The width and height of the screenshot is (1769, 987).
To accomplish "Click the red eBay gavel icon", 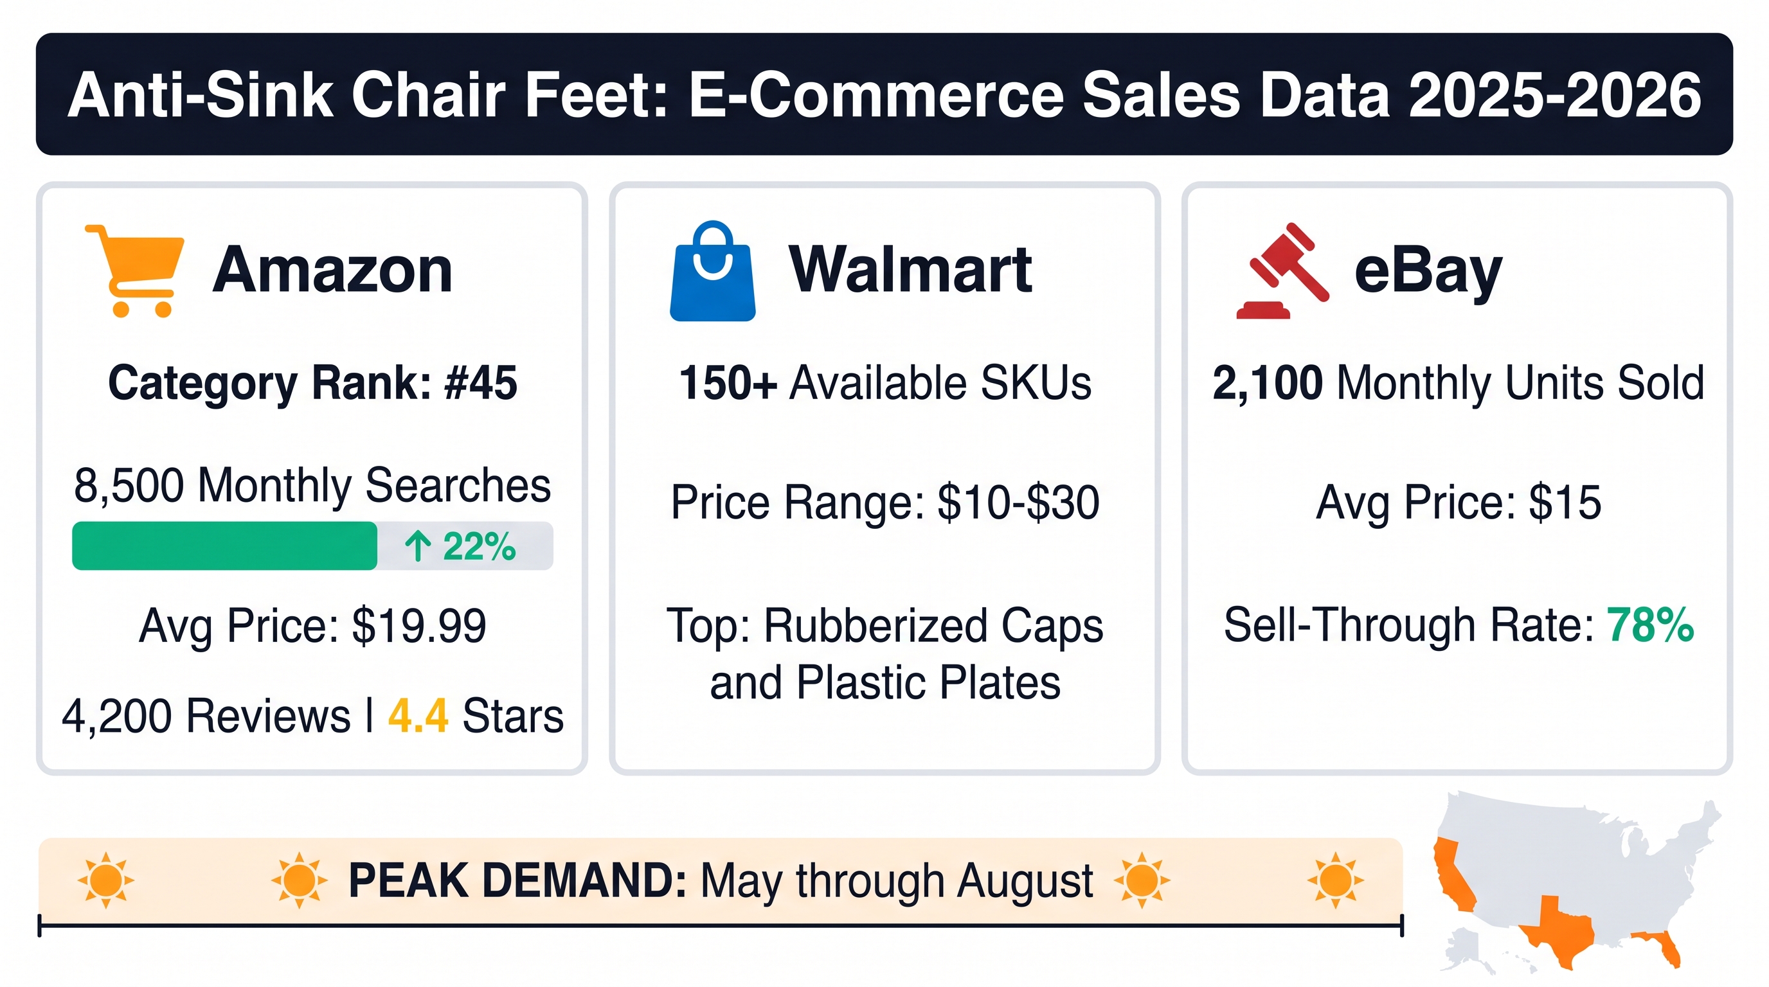I will point(1282,271).
